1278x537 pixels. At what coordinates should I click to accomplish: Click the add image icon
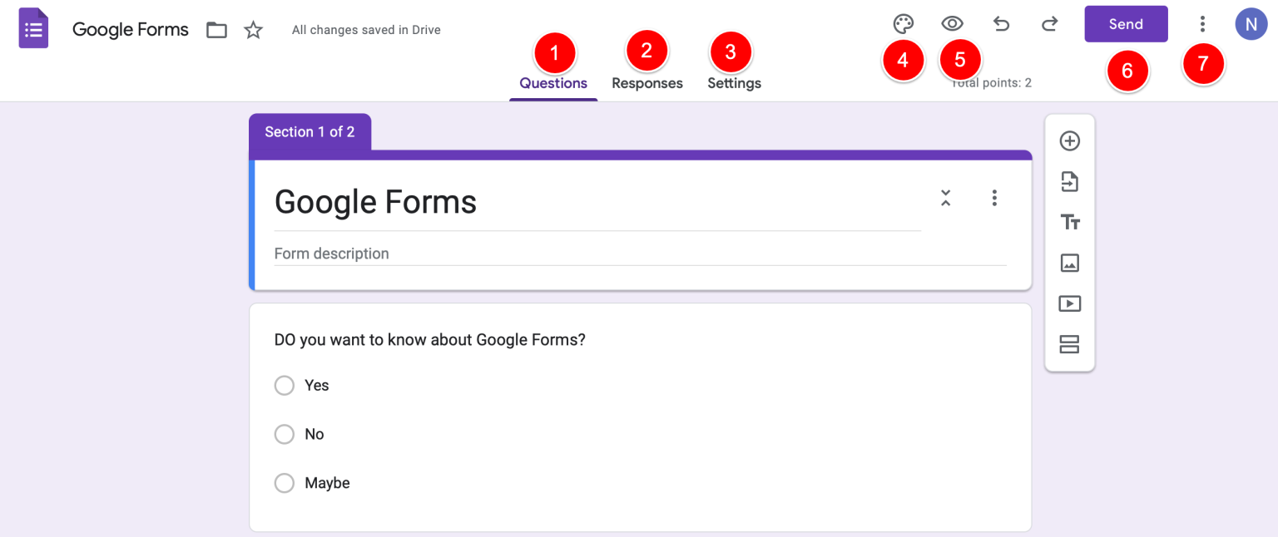pos(1069,263)
